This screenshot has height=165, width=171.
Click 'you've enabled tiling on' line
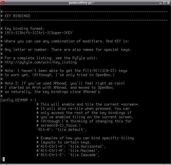85,117
